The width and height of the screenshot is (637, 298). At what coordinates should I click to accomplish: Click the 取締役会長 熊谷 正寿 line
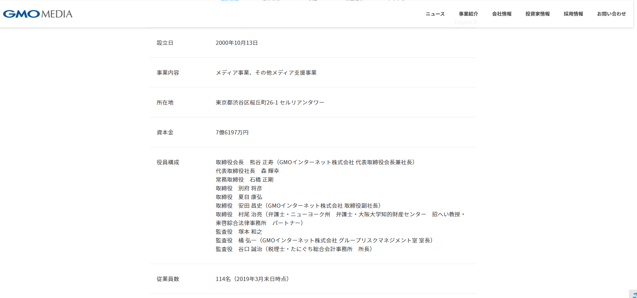pyautogui.click(x=315, y=162)
